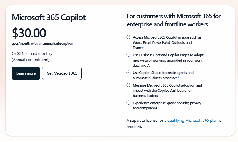This screenshot has height=142, width=238.
Task: Click the Or $31.50 paid monthly text
Action: coord(32,53)
